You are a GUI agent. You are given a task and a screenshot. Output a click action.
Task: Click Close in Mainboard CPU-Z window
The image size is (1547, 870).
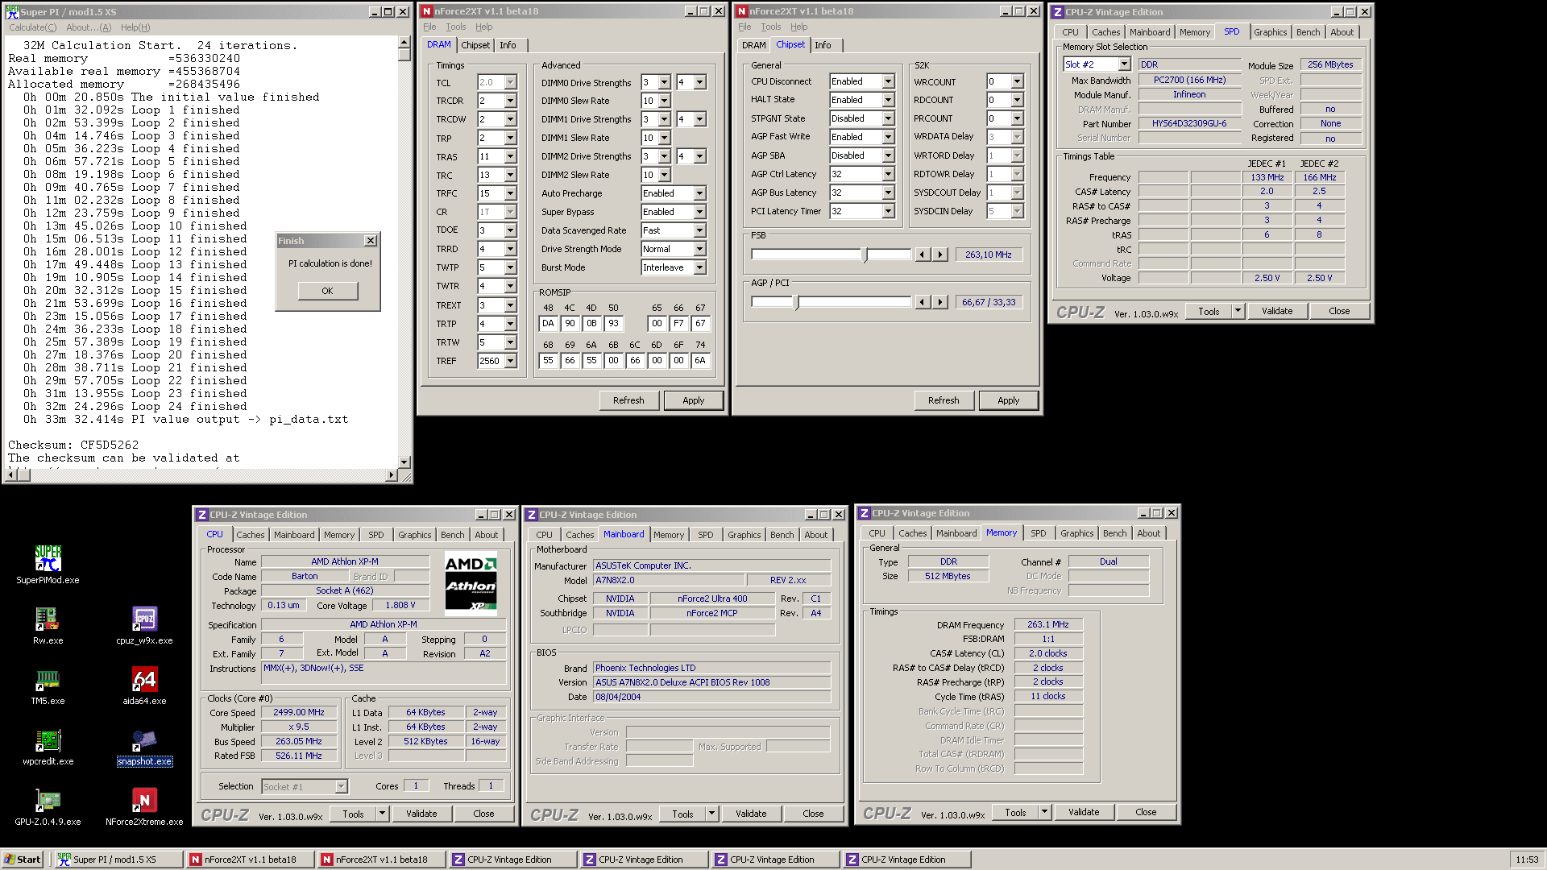pos(813,814)
